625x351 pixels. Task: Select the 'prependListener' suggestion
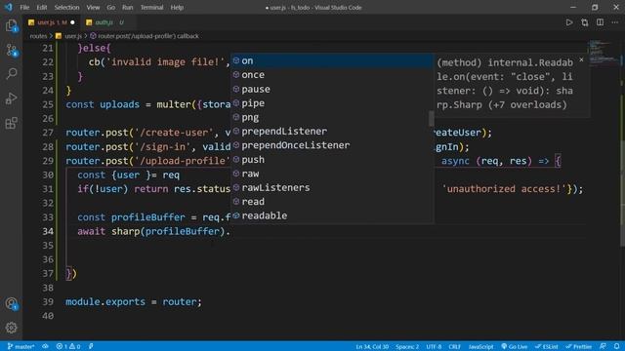click(332, 132)
